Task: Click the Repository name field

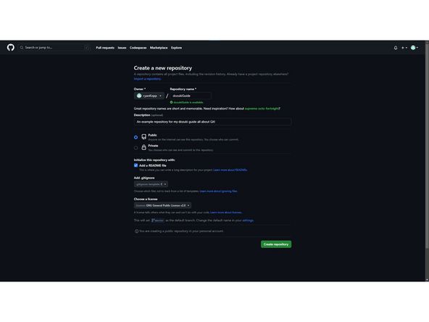Action: point(191,96)
